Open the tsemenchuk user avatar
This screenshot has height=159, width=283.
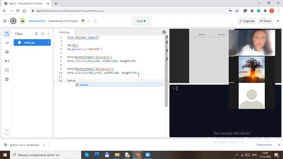tap(23, 21)
